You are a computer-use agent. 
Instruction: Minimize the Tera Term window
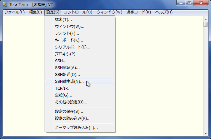181,3
